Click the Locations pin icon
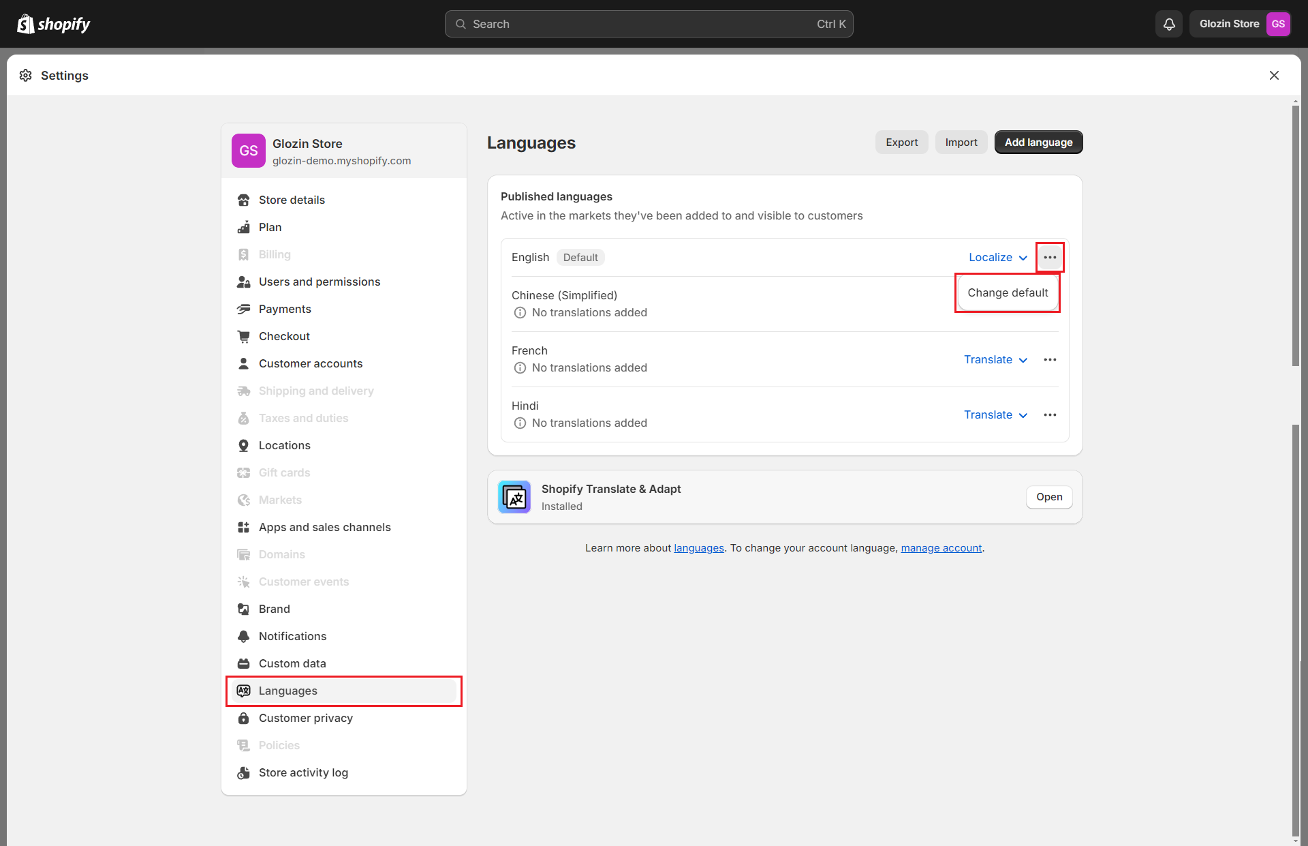The image size is (1308, 846). point(243,445)
